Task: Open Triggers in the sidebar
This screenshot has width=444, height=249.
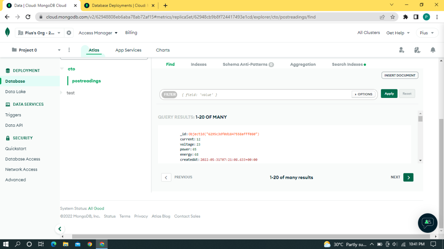Action: click(13, 115)
